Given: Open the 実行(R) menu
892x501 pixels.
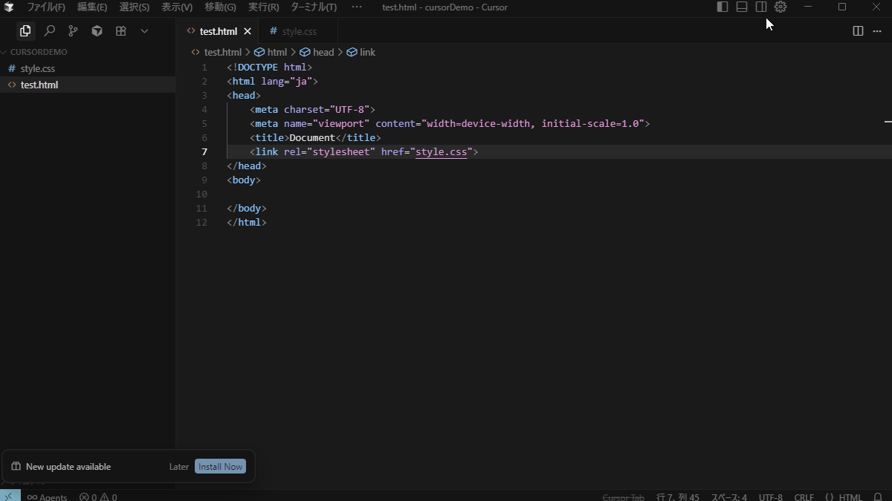Looking at the screenshot, I should (264, 7).
